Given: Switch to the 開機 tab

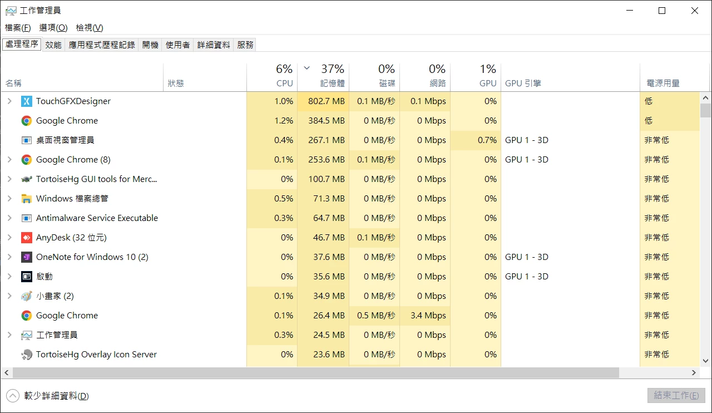Looking at the screenshot, I should [150, 45].
